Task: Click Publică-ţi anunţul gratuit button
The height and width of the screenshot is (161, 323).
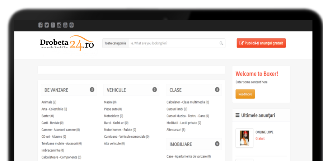Action: [261, 43]
